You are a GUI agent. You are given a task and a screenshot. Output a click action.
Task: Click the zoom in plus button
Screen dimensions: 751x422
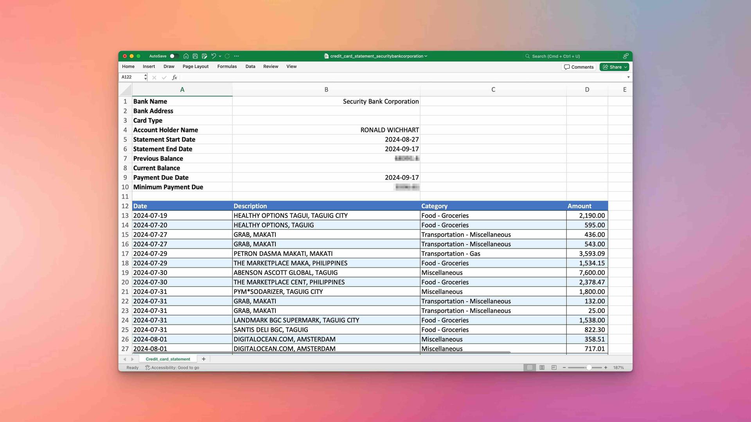pos(605,368)
